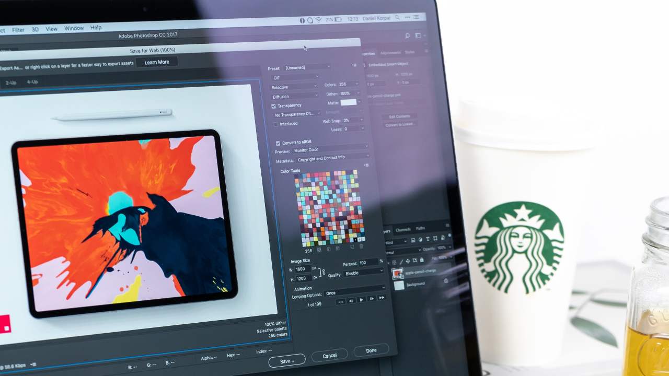This screenshot has width=669, height=376.
Task: Click the Optimize menu icon beside Preset
Action: 354,65
